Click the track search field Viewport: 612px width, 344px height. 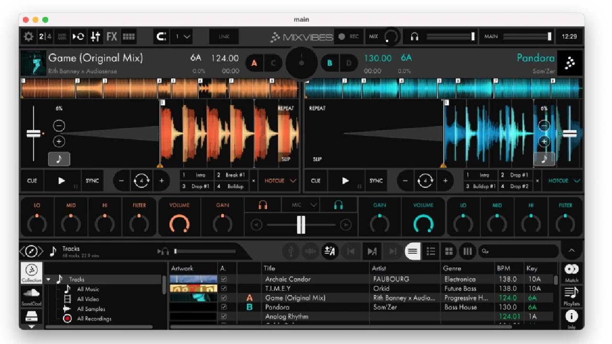[519, 251]
